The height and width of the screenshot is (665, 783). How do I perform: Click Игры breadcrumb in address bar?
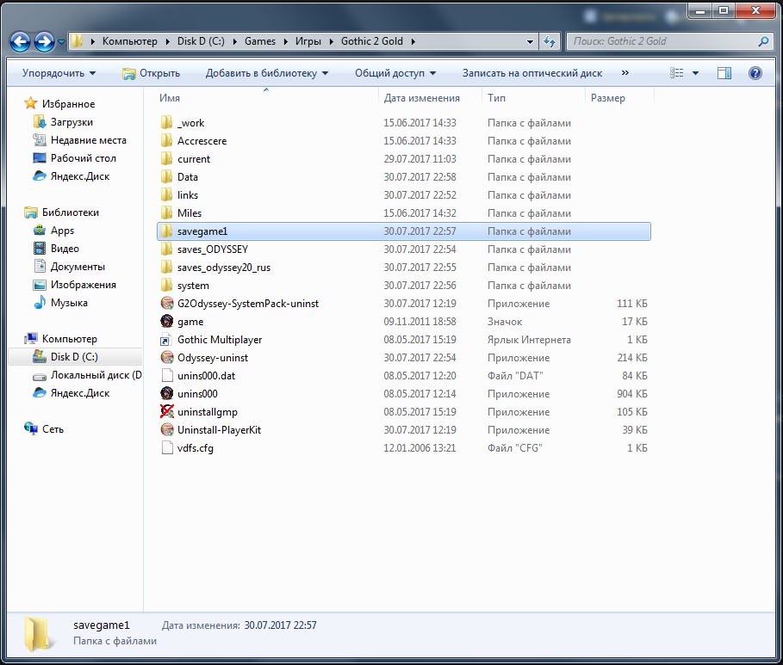tap(308, 41)
